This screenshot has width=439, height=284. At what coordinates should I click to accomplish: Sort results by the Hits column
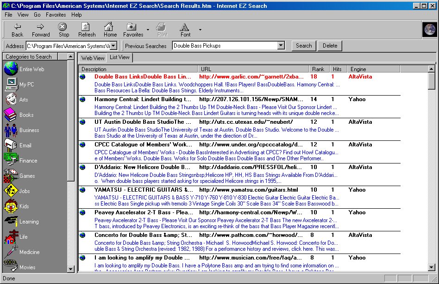pyautogui.click(x=338, y=69)
